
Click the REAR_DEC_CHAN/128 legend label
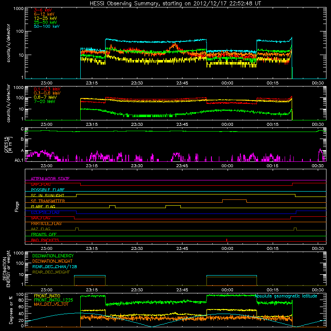(x=55, y=266)
